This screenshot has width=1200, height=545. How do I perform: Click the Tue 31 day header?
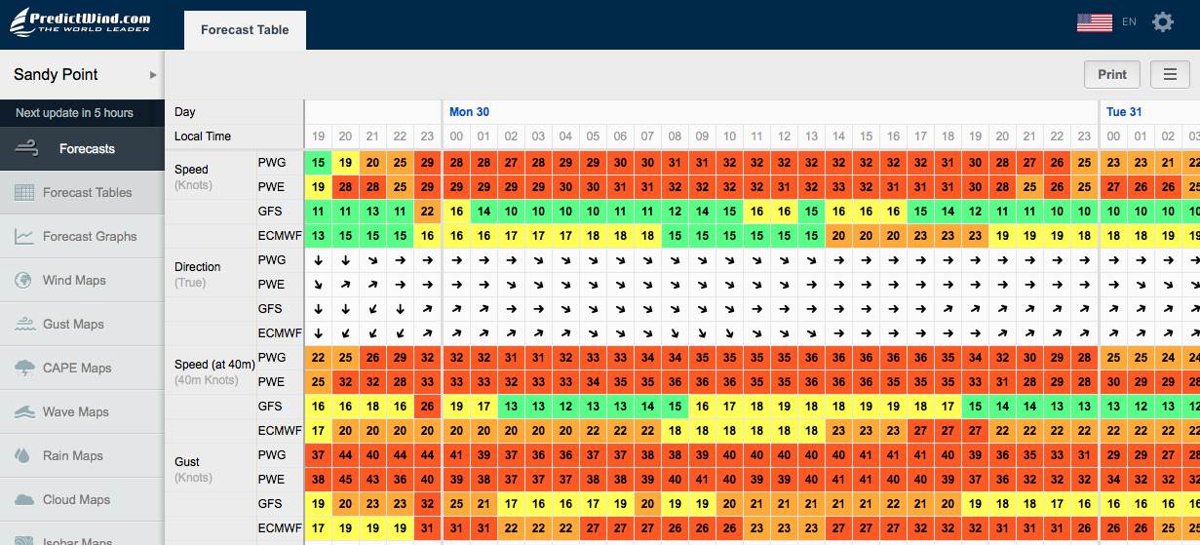click(1124, 112)
